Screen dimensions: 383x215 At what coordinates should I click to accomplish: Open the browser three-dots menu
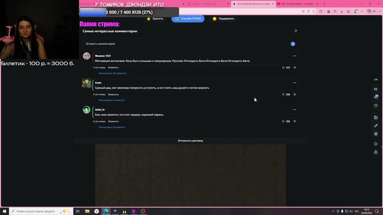(x=362, y=11)
